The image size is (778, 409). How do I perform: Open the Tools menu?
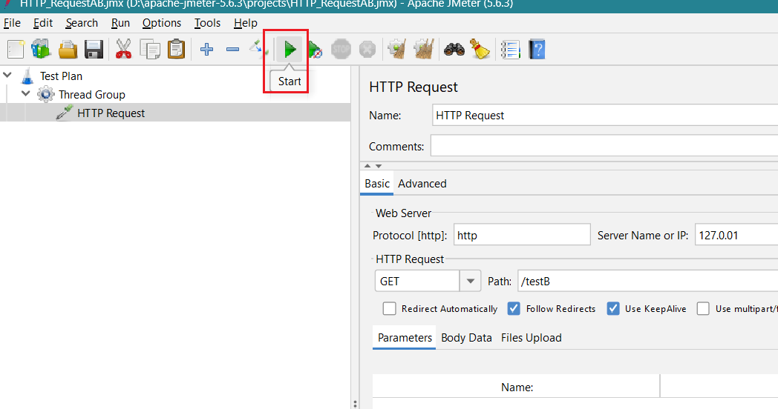(x=207, y=23)
